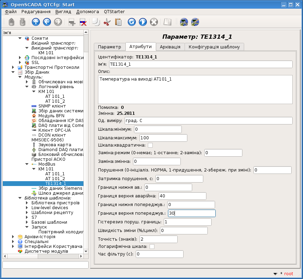Click the Транспортні Протоколи folder icon

click(x=20, y=67)
